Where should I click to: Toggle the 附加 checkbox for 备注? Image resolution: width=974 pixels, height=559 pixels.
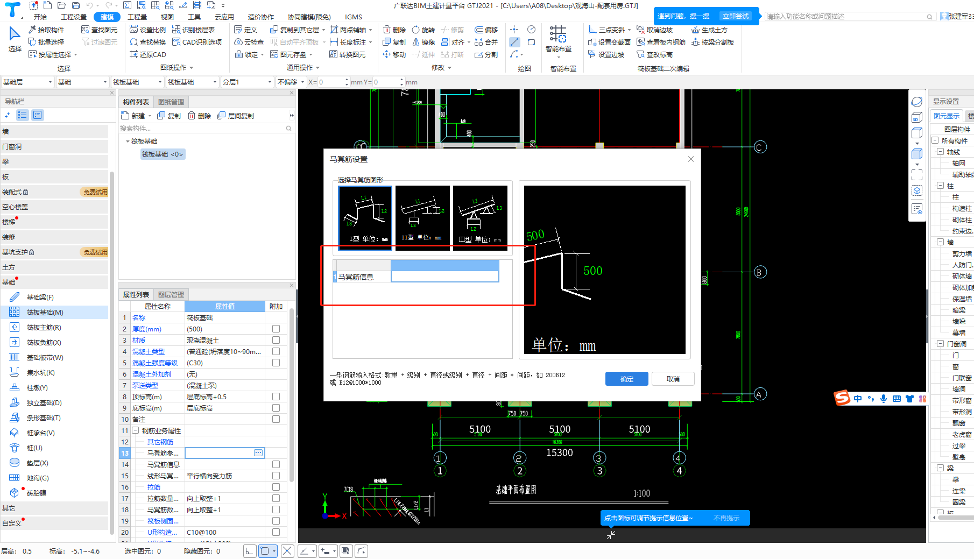point(276,419)
